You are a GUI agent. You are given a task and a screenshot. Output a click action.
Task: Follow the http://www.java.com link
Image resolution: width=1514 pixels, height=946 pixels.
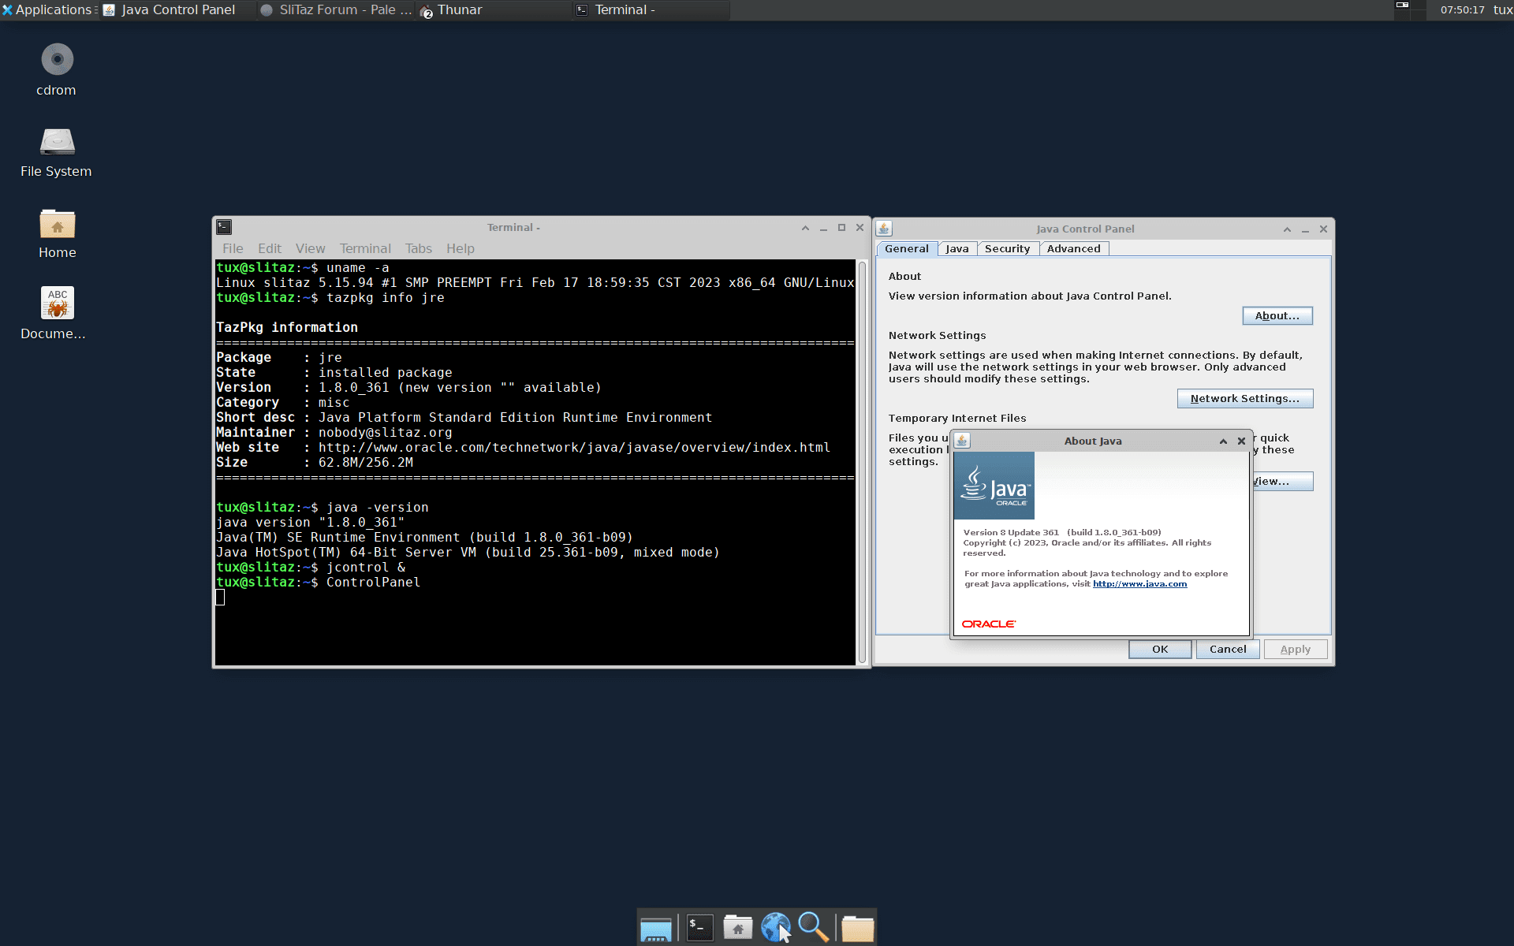(x=1139, y=584)
